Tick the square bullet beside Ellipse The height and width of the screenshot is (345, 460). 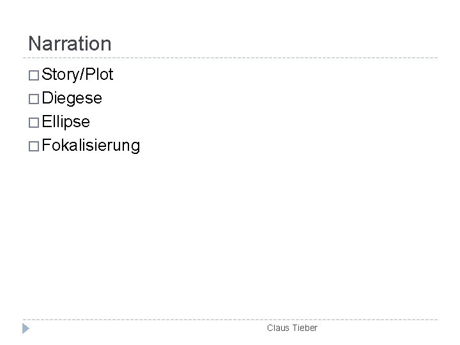[x=34, y=123]
